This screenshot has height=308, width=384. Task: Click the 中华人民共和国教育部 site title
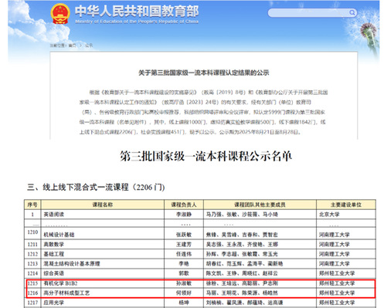point(137,11)
